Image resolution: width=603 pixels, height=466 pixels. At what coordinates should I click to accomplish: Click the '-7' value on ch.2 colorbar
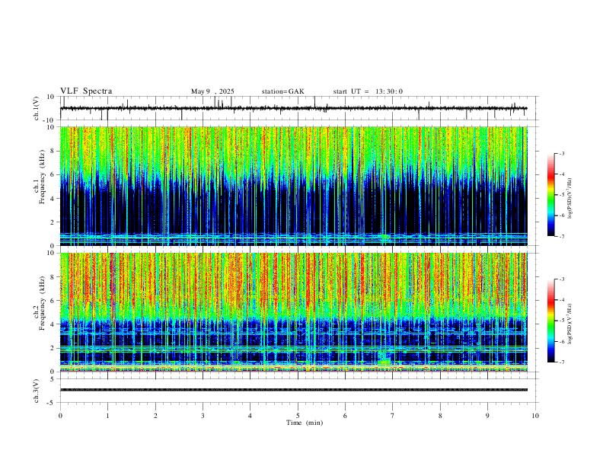(561, 362)
